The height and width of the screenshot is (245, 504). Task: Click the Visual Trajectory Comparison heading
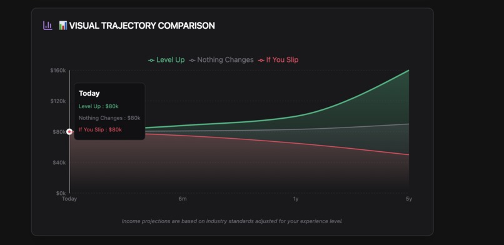pyautogui.click(x=142, y=26)
